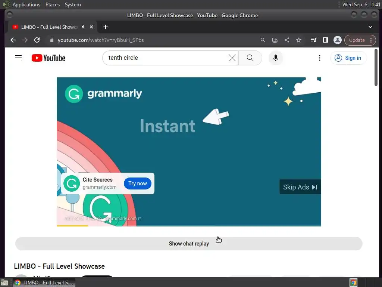
Task: Open YouTube settings three-dot menu
Action: (320, 58)
